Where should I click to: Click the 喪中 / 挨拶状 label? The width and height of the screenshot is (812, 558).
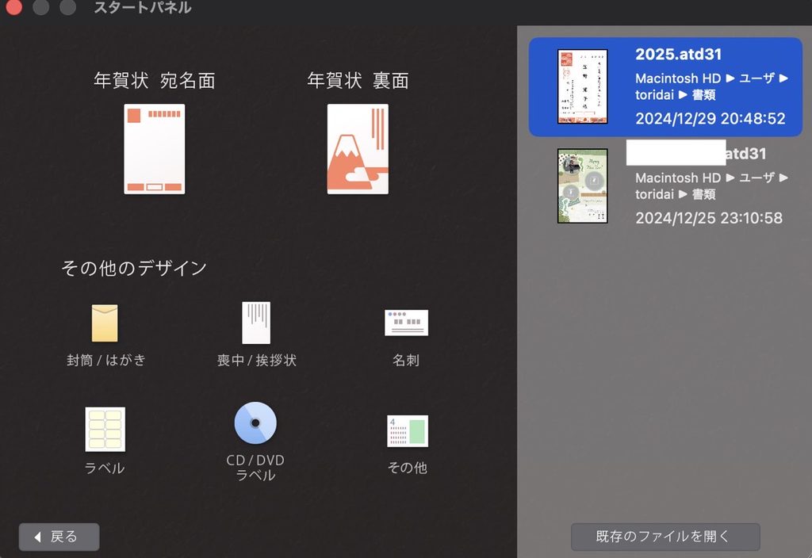(x=257, y=361)
